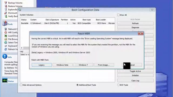This screenshot has width=173, height=97.
Task: Click the Copy Log button
Action: (135, 81)
